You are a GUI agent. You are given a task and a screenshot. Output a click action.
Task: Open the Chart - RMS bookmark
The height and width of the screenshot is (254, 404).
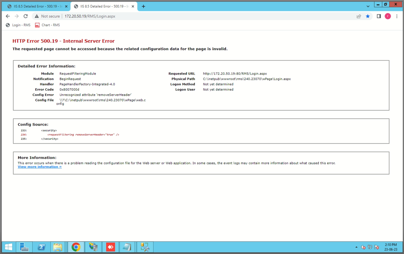tap(47, 25)
